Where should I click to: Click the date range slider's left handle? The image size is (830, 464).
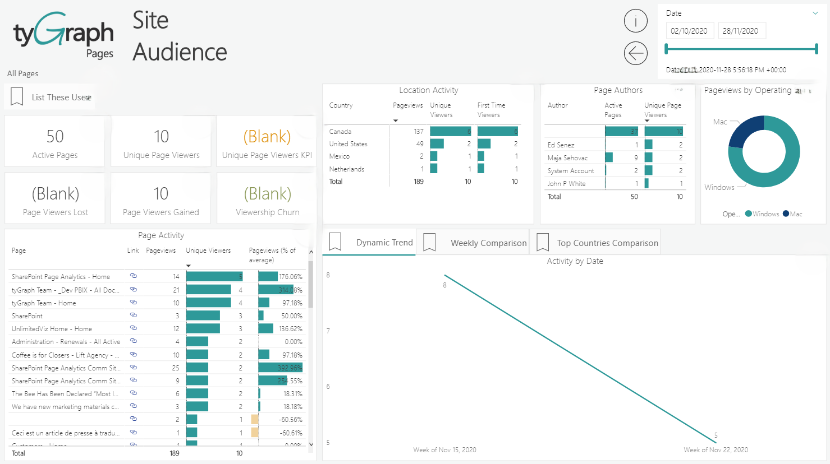pos(666,49)
